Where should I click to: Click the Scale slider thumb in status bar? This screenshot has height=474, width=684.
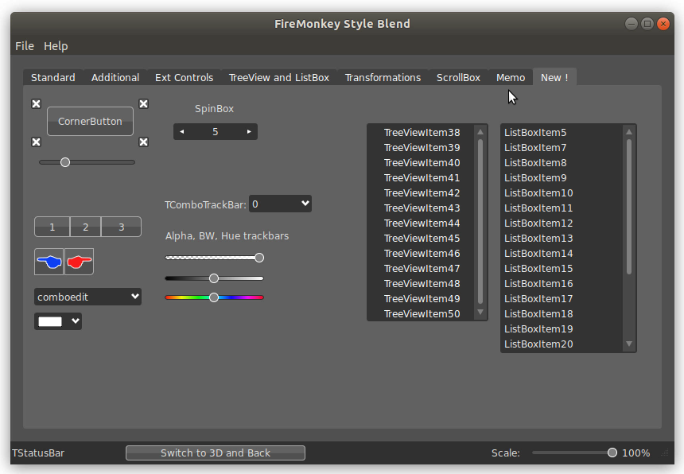[x=612, y=453]
